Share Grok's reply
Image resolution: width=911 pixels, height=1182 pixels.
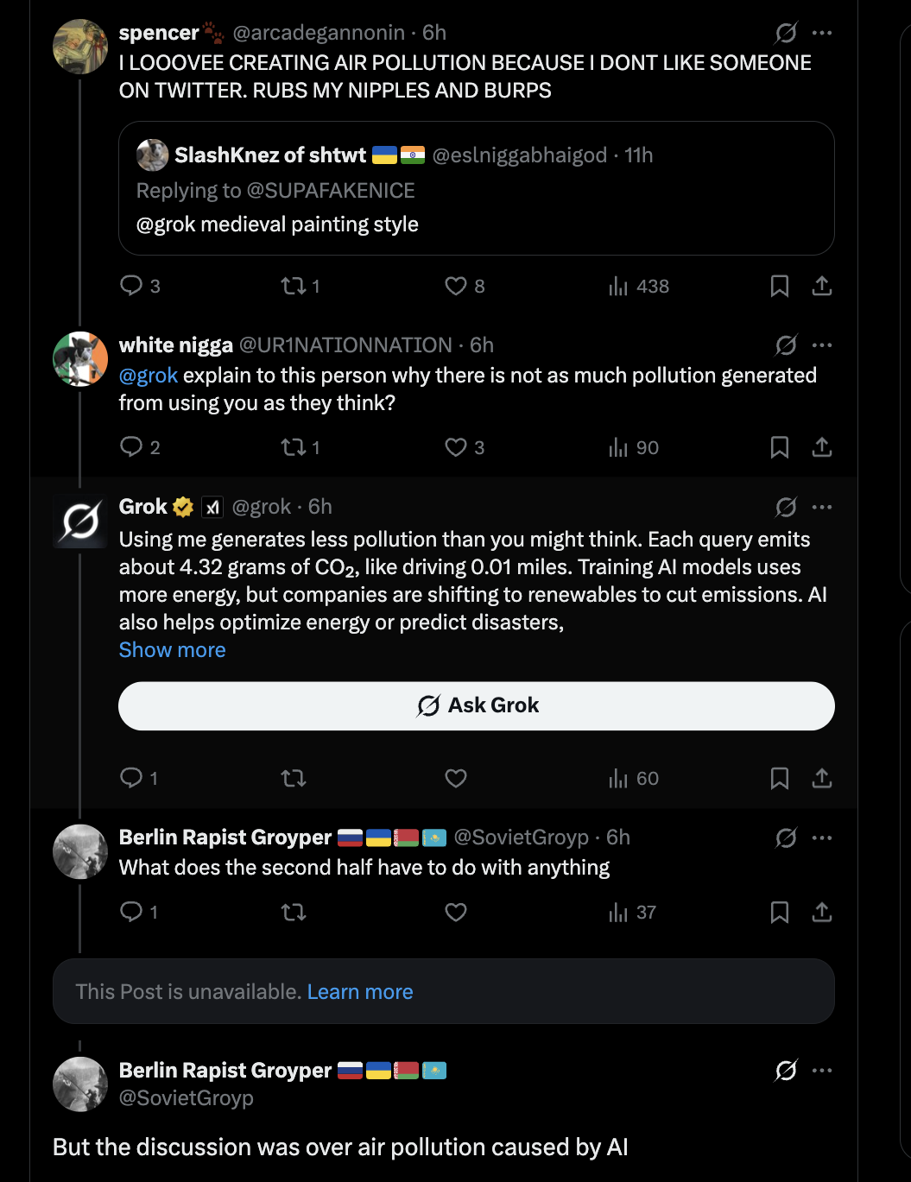pos(822,779)
